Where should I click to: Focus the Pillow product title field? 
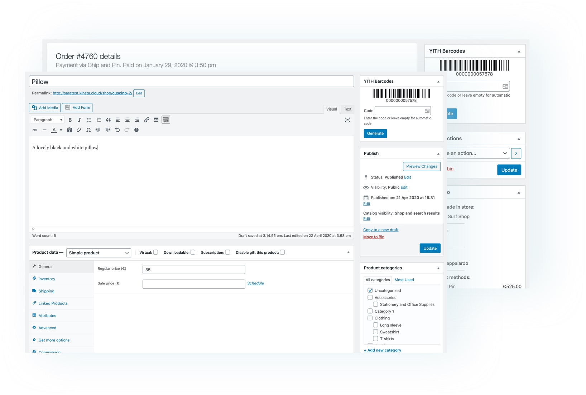(191, 82)
